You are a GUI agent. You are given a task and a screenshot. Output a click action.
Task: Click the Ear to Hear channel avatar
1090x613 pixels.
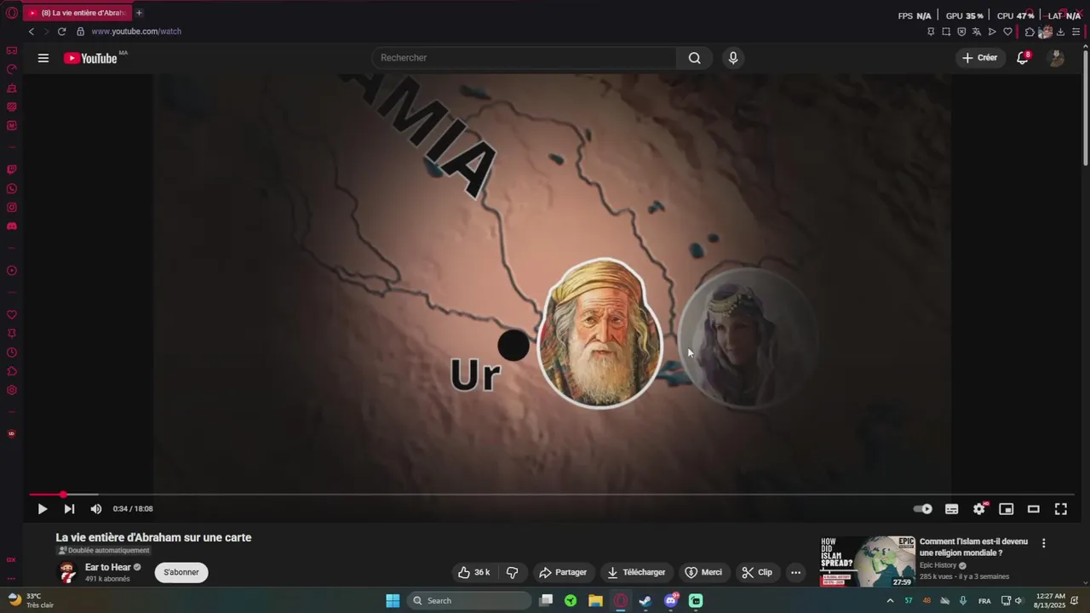[x=67, y=572]
